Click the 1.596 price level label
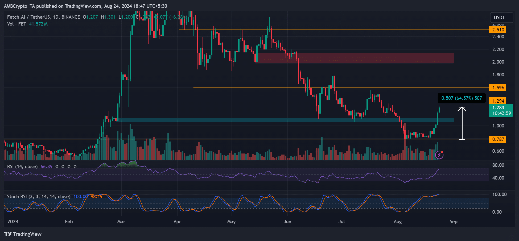519x241 pixels. [497, 88]
